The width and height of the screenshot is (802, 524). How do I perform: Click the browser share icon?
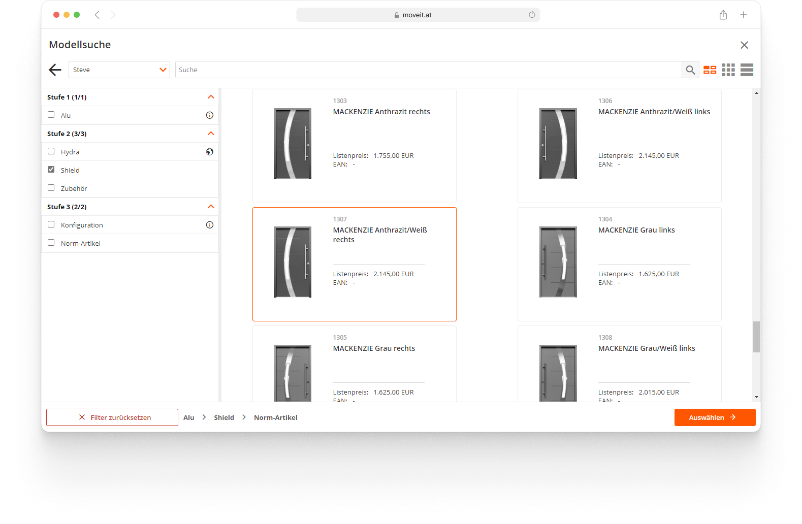(723, 15)
